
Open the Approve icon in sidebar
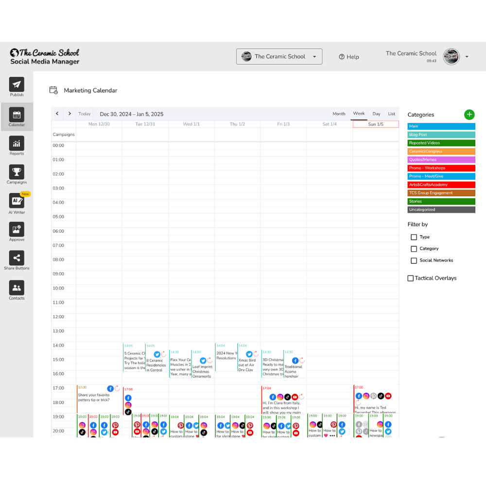coord(17,229)
